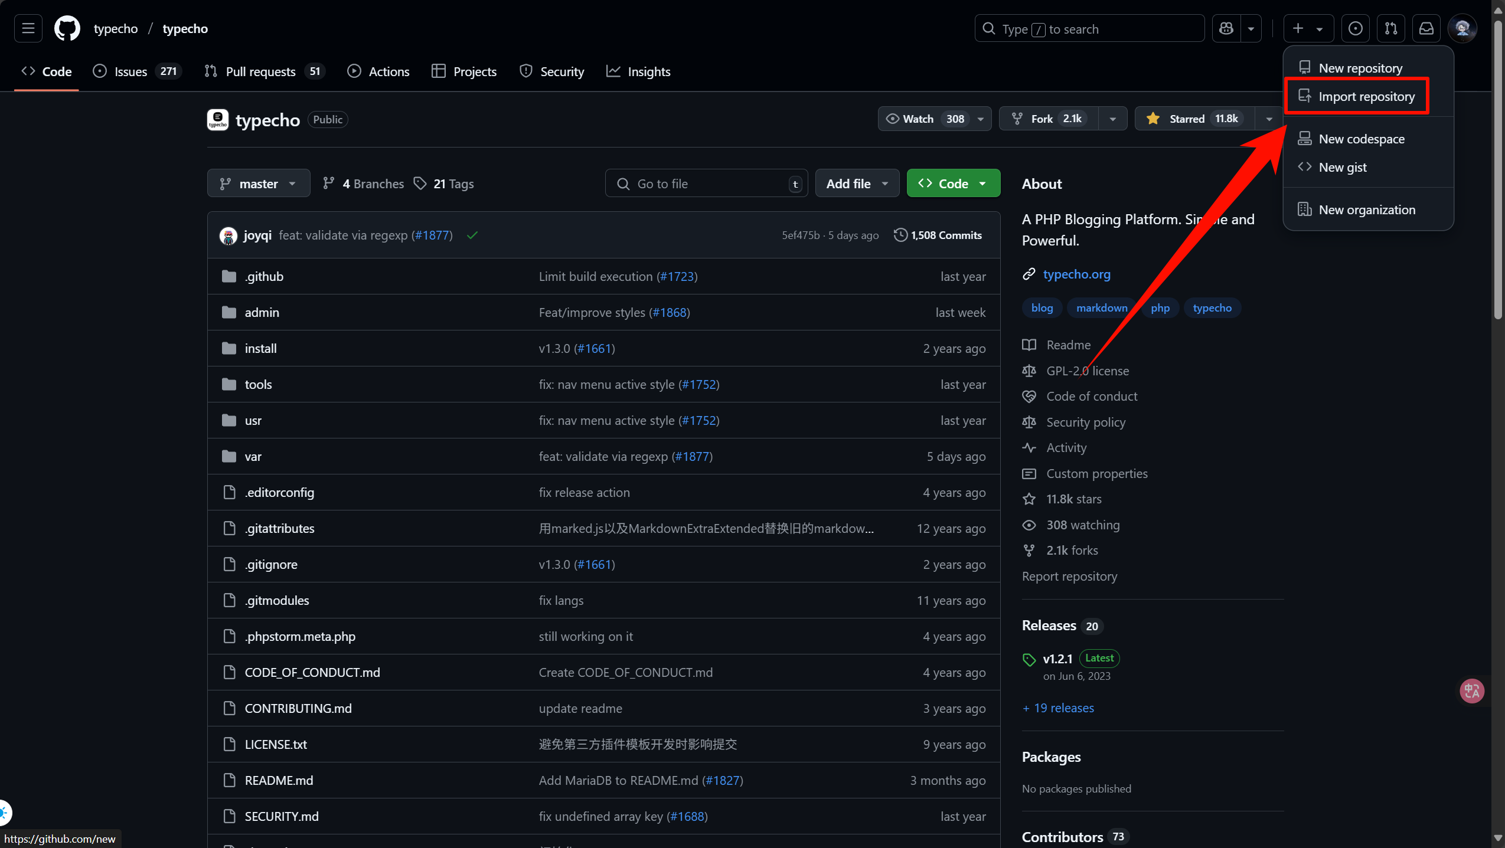This screenshot has width=1505, height=848.
Task: Click the translate floating icon
Action: tap(1471, 690)
